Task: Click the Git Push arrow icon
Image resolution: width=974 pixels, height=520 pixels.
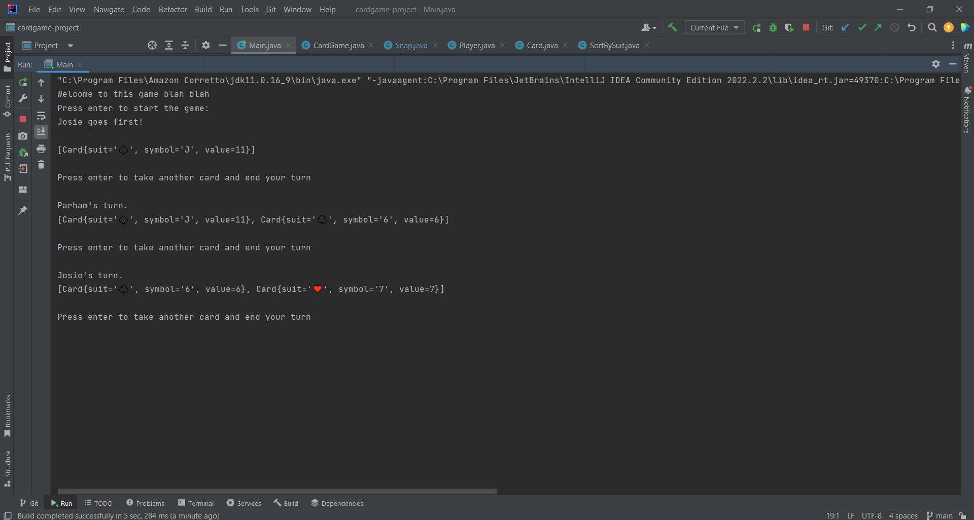Action: click(x=878, y=27)
